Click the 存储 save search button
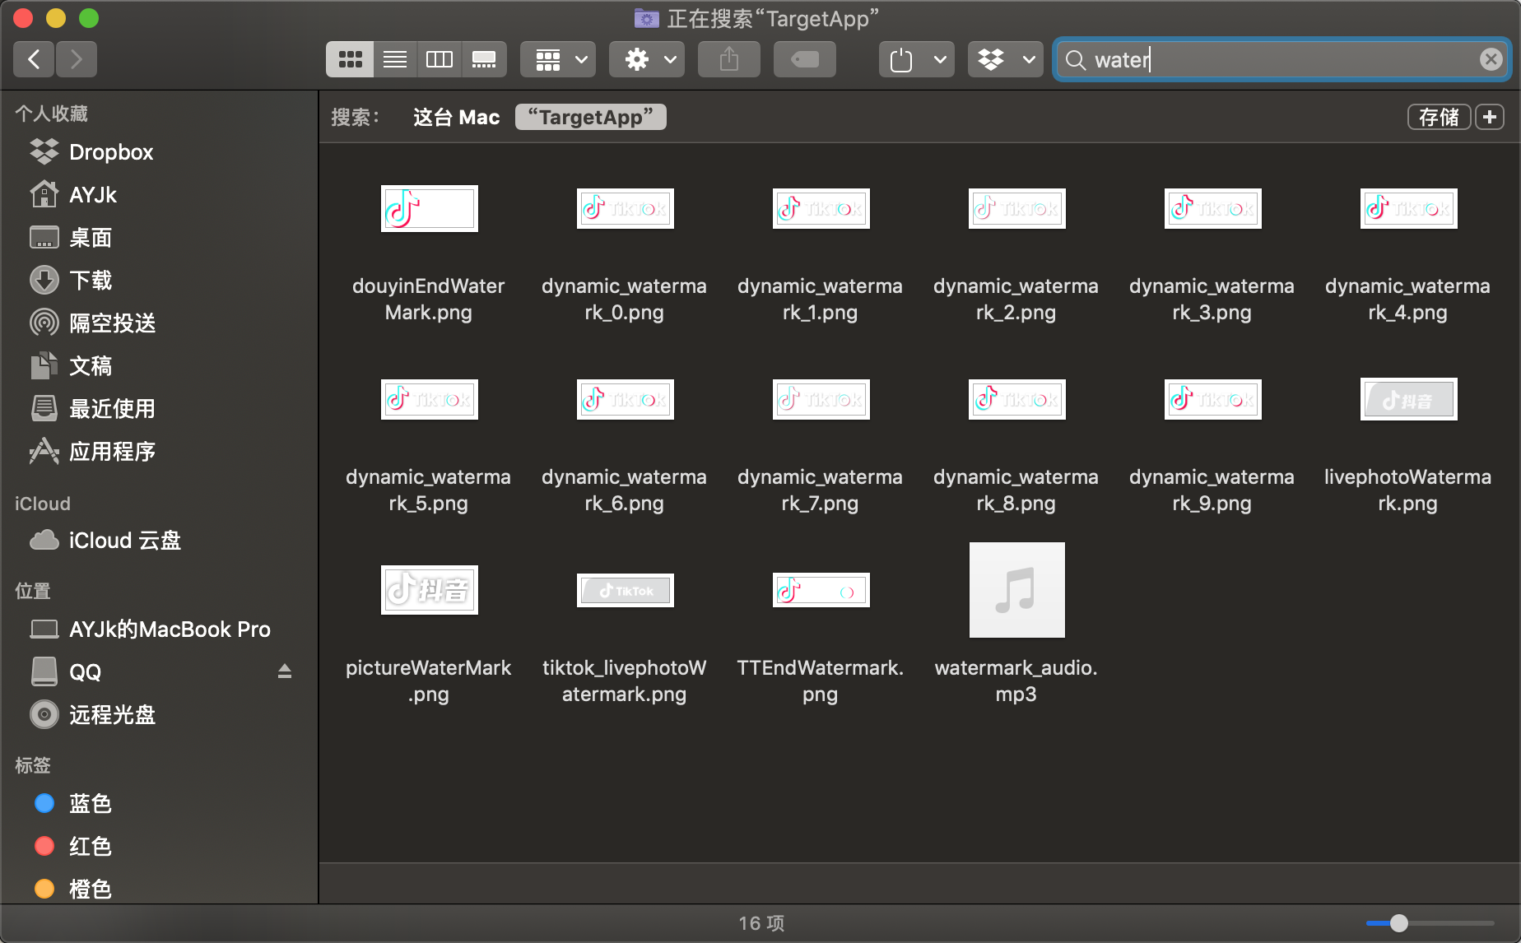The image size is (1521, 943). coord(1439,117)
